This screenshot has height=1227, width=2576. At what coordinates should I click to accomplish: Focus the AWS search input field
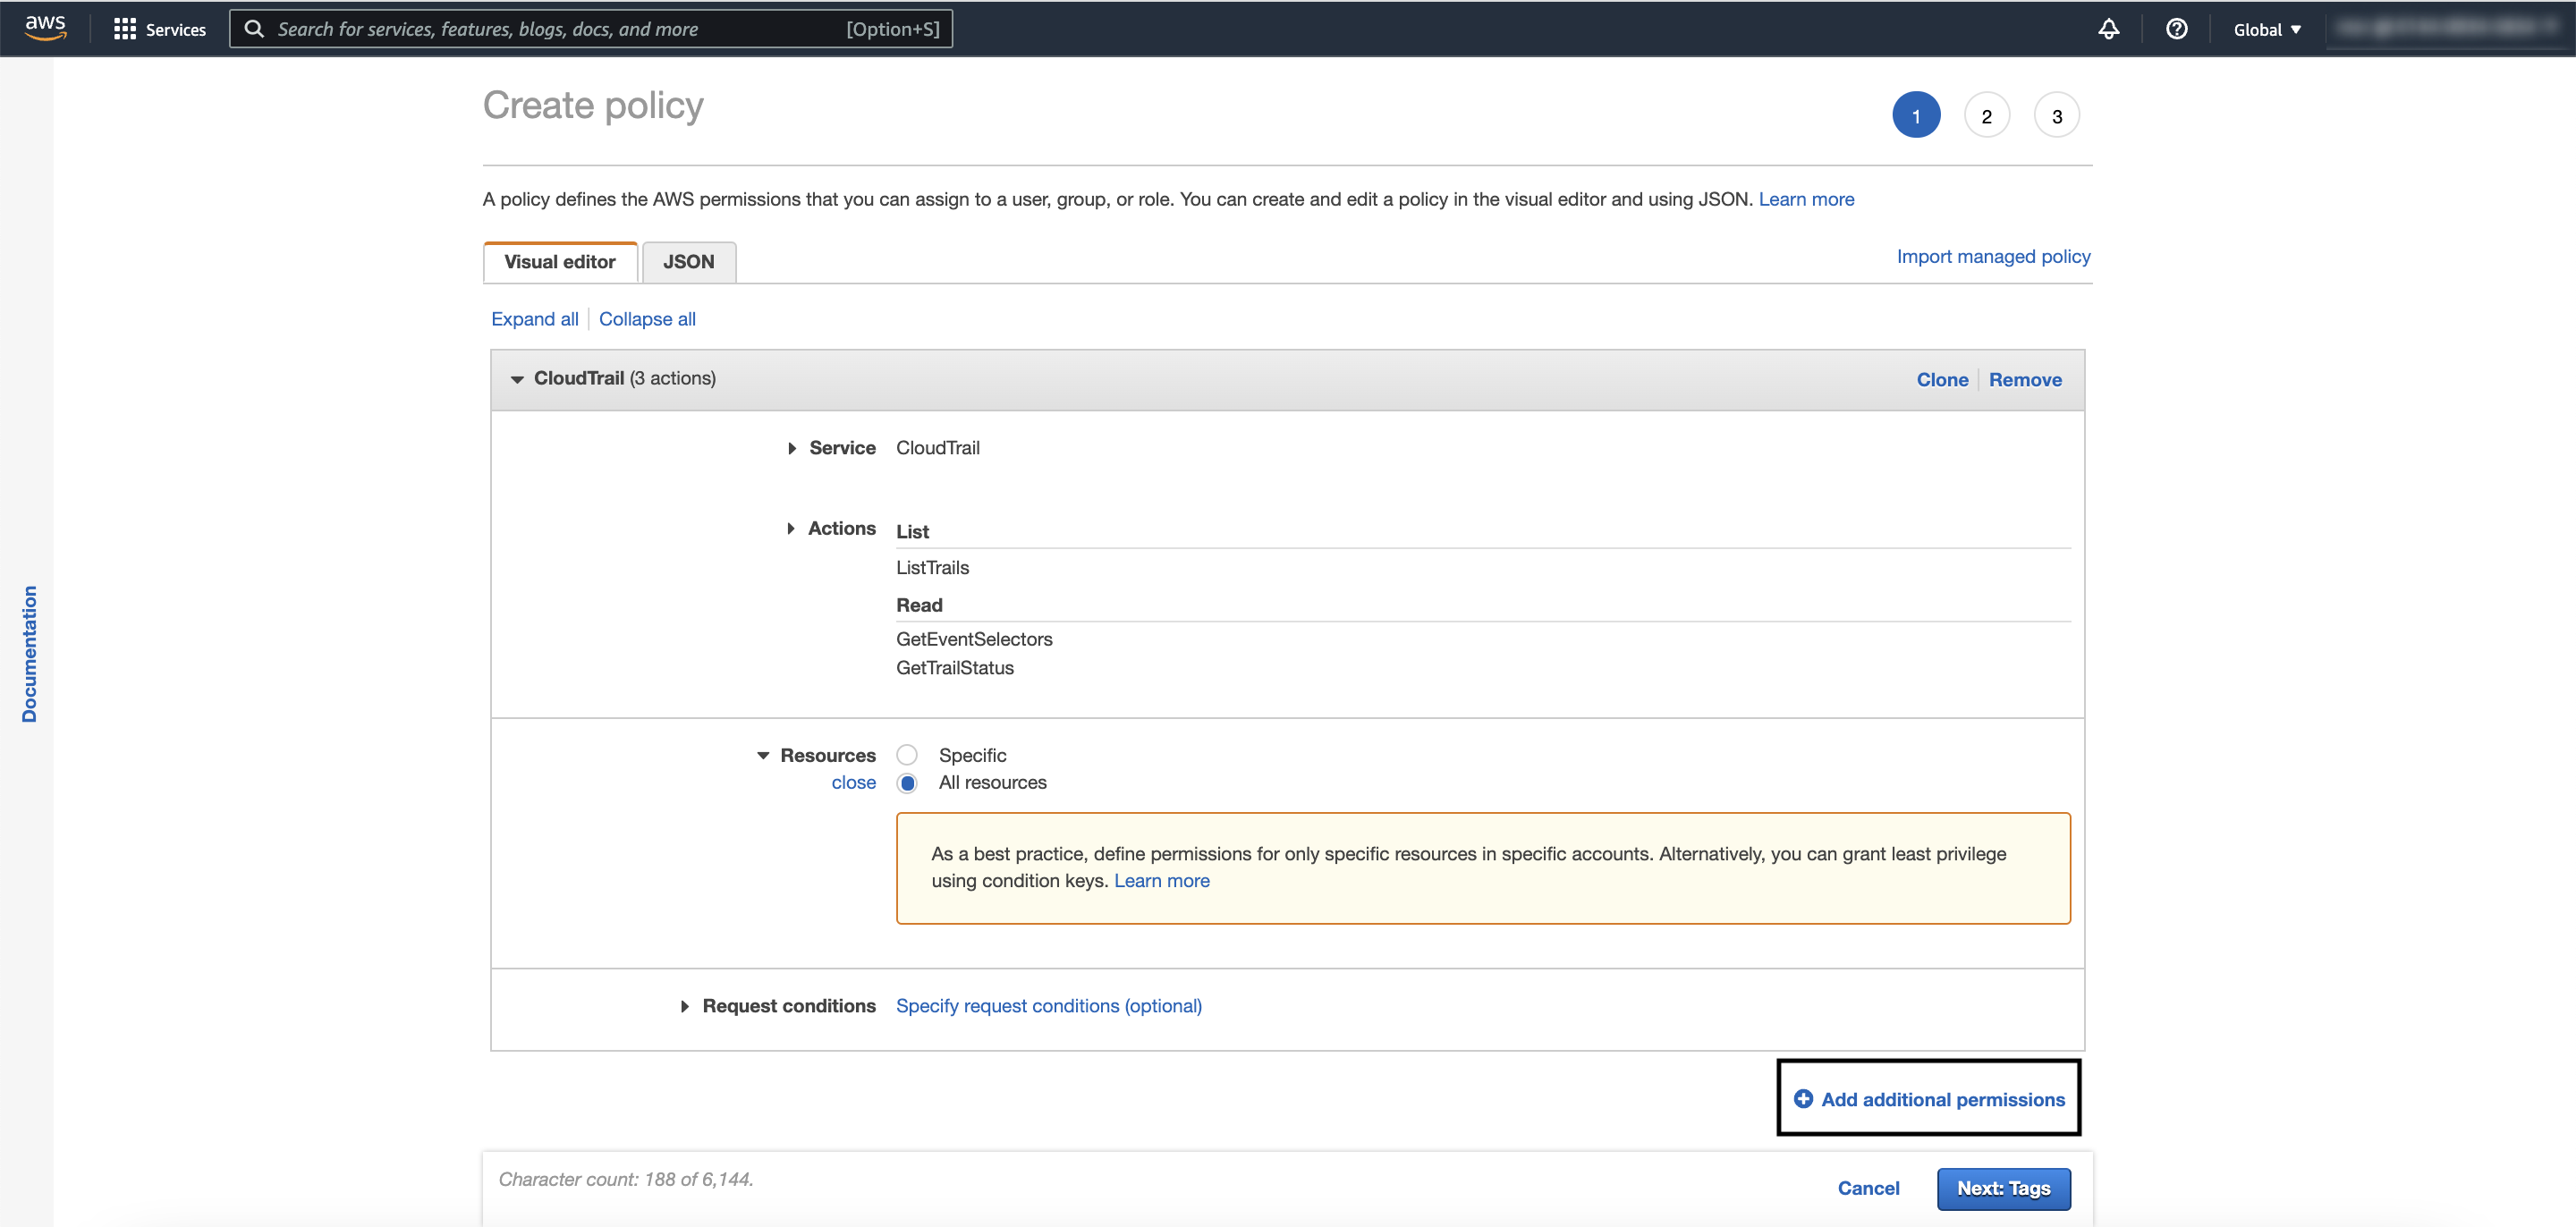coord(590,29)
